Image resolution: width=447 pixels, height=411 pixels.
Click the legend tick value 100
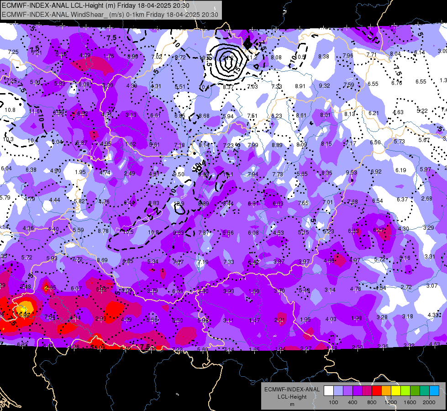tap(333, 402)
